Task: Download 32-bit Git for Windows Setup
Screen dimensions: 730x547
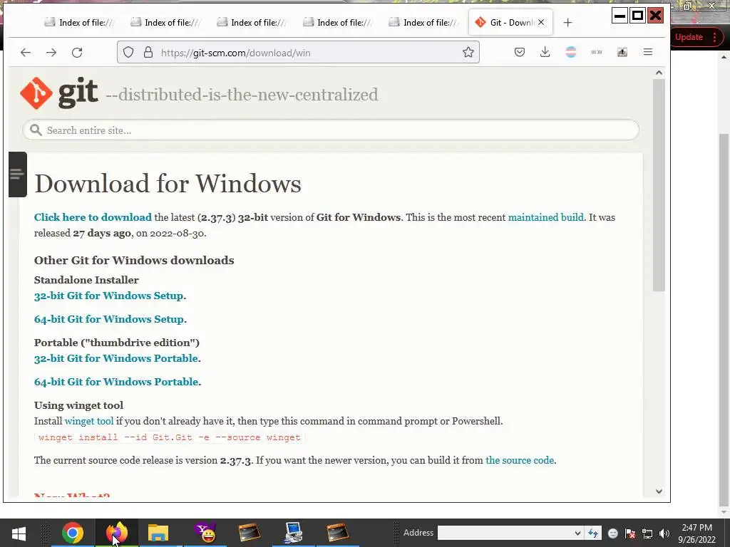Action: 108,296
